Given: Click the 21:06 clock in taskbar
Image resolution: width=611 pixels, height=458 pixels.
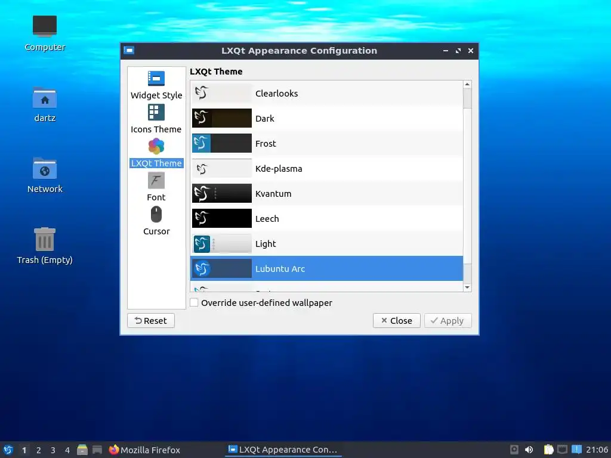Looking at the screenshot, I should [x=597, y=450].
